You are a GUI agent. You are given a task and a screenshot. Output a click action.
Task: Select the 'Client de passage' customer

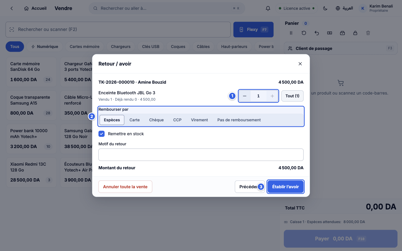(x=341, y=48)
